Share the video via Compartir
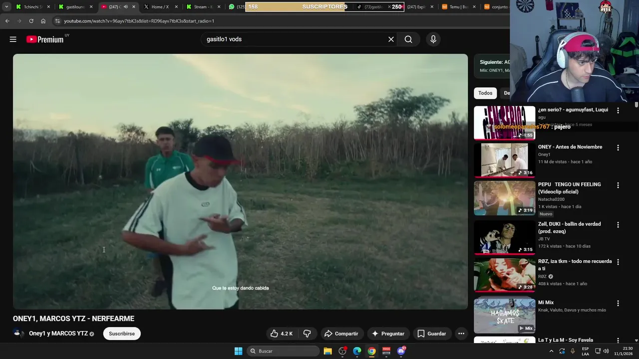 (341, 334)
